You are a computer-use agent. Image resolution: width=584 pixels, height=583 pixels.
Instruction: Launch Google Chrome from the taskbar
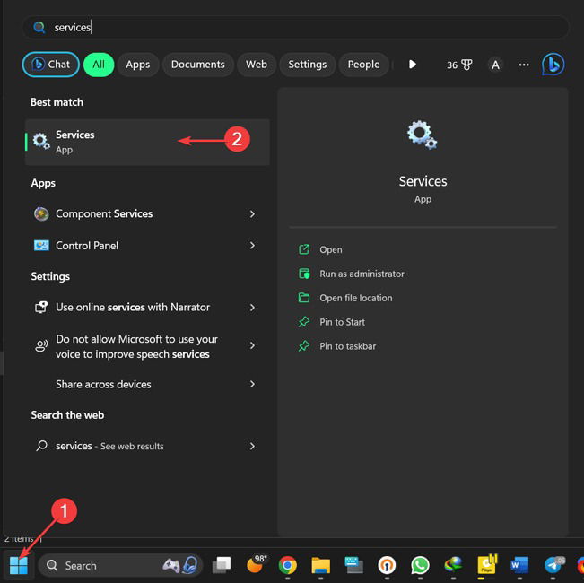[x=288, y=565]
